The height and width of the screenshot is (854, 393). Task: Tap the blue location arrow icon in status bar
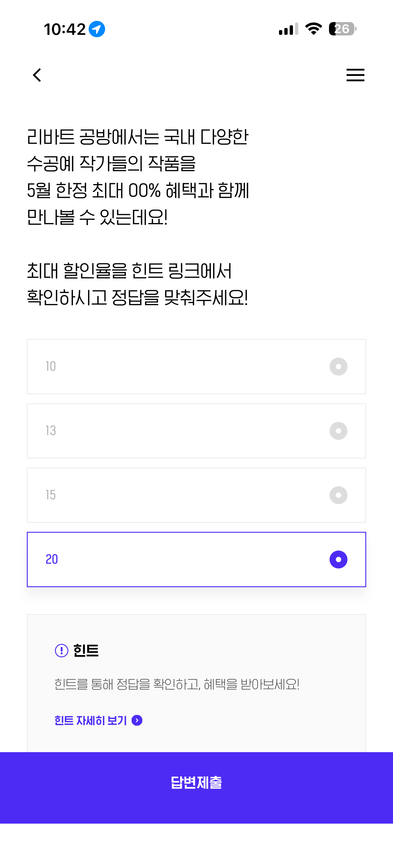(x=97, y=29)
